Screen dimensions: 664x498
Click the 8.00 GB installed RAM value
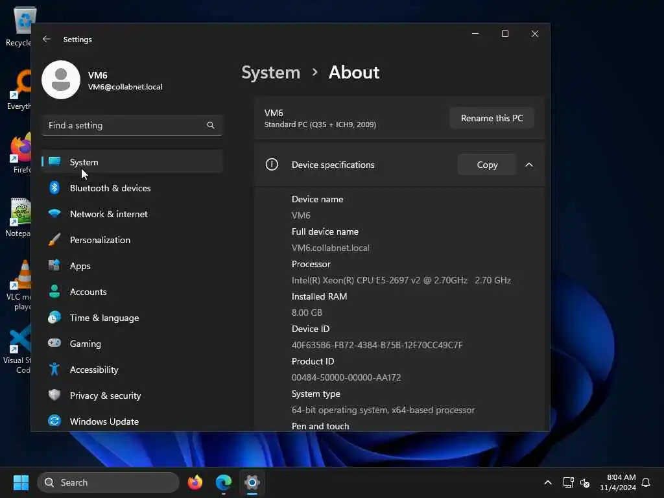[307, 313]
